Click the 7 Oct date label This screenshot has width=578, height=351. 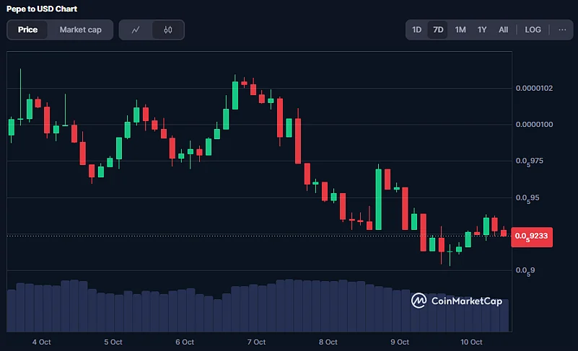tap(256, 342)
